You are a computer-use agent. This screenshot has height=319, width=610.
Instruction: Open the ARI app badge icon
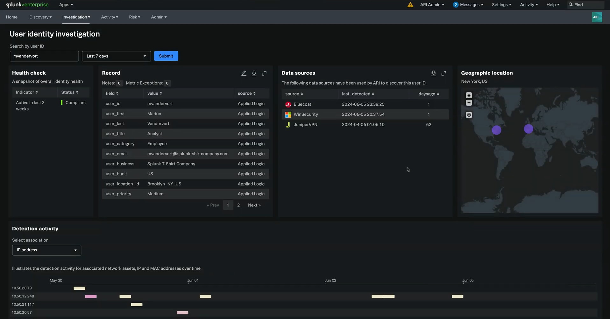pos(597,17)
